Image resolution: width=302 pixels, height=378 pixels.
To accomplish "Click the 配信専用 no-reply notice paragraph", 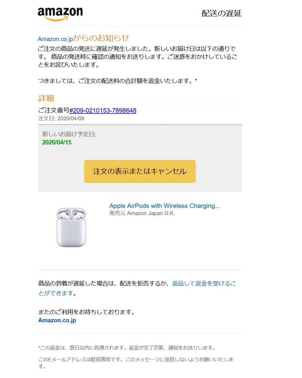I will (x=136, y=359).
